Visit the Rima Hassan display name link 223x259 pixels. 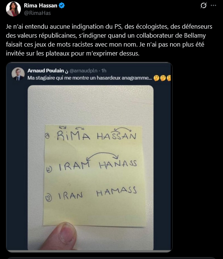(41, 6)
